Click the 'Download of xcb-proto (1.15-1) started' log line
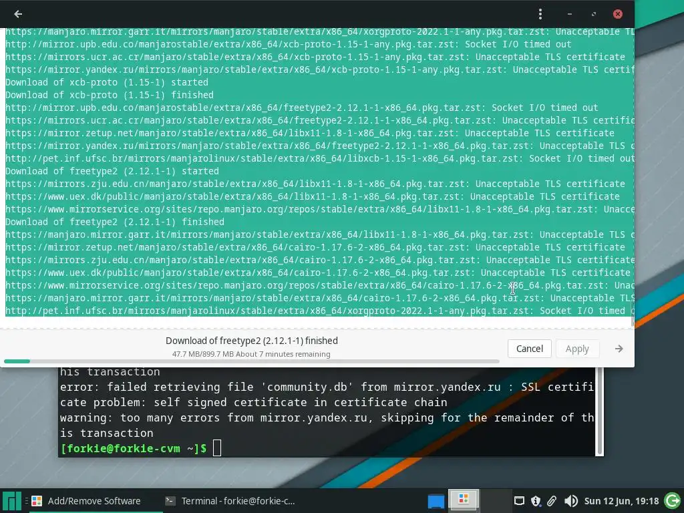This screenshot has width=684, height=513. (x=106, y=82)
